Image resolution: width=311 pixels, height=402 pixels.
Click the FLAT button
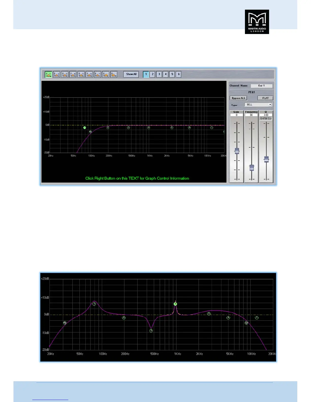(x=266, y=98)
